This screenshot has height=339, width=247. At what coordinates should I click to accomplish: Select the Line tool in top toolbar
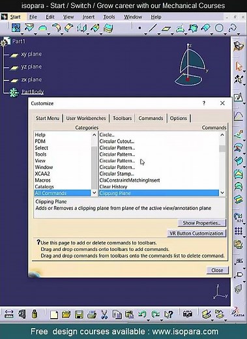tap(153, 28)
